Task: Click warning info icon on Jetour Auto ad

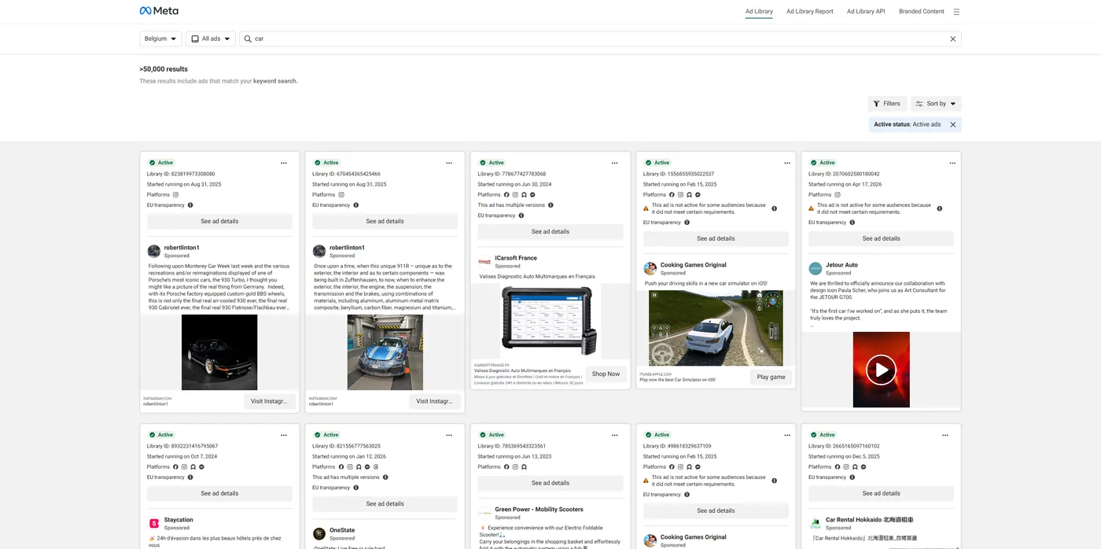Action: pos(940,208)
